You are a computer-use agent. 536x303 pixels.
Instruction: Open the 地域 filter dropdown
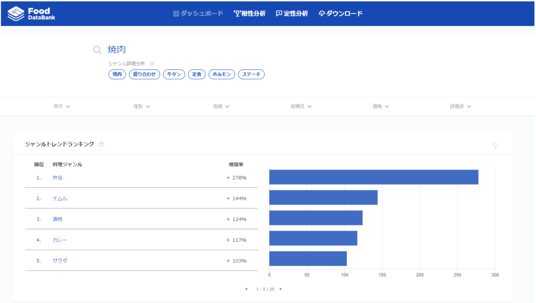[x=221, y=107]
